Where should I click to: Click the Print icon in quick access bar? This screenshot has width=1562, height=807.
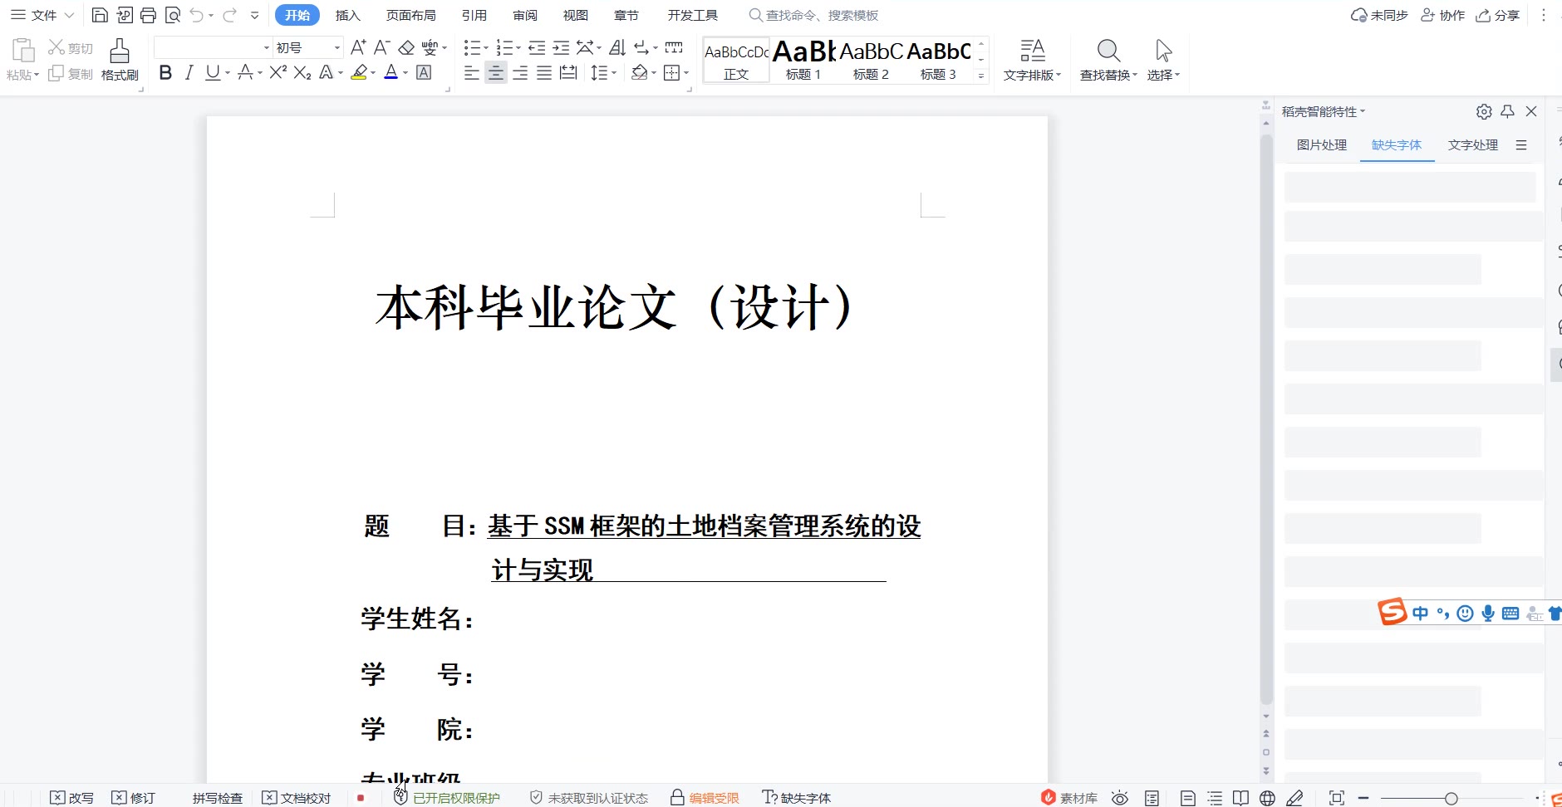click(148, 15)
